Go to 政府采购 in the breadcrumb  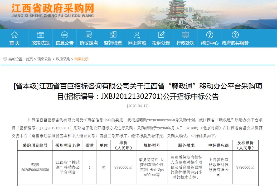(63, 59)
